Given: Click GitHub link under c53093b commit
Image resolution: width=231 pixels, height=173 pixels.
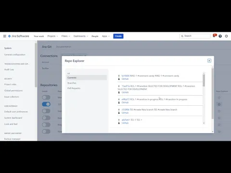Looking at the screenshot, I should click(x=125, y=113).
